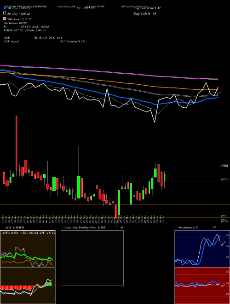
Task: Click the RSI 14/3: 54.2 / 58.62 line
Action: tap(26, 27)
